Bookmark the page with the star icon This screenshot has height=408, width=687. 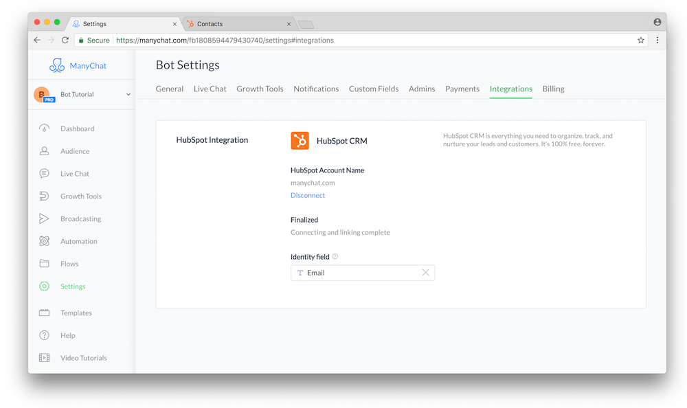(x=640, y=40)
